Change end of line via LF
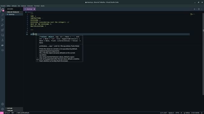Screen dimensions: 204x114 tap(181, 113)
